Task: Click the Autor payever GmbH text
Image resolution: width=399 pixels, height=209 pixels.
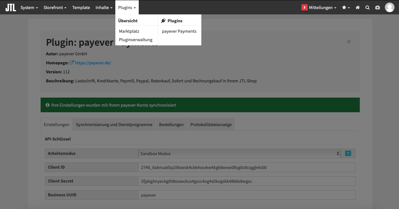Action: [67, 54]
